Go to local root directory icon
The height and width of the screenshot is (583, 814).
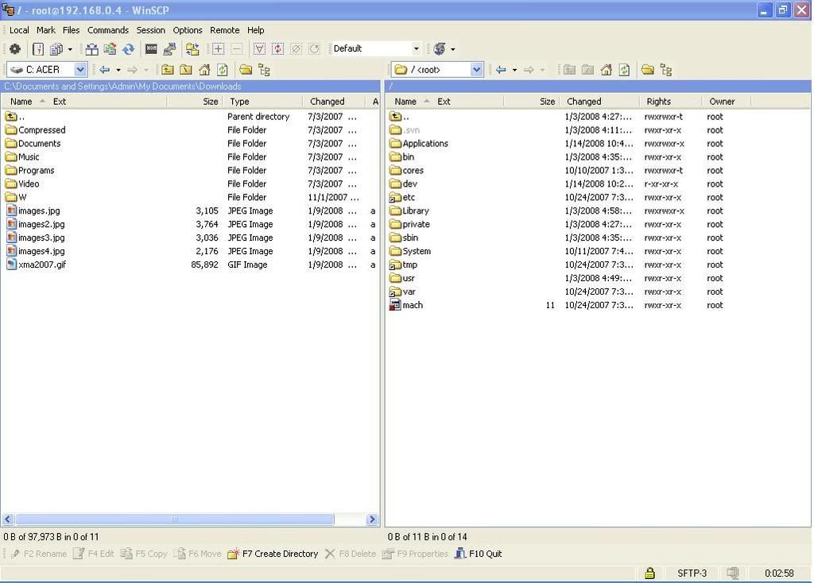[186, 70]
